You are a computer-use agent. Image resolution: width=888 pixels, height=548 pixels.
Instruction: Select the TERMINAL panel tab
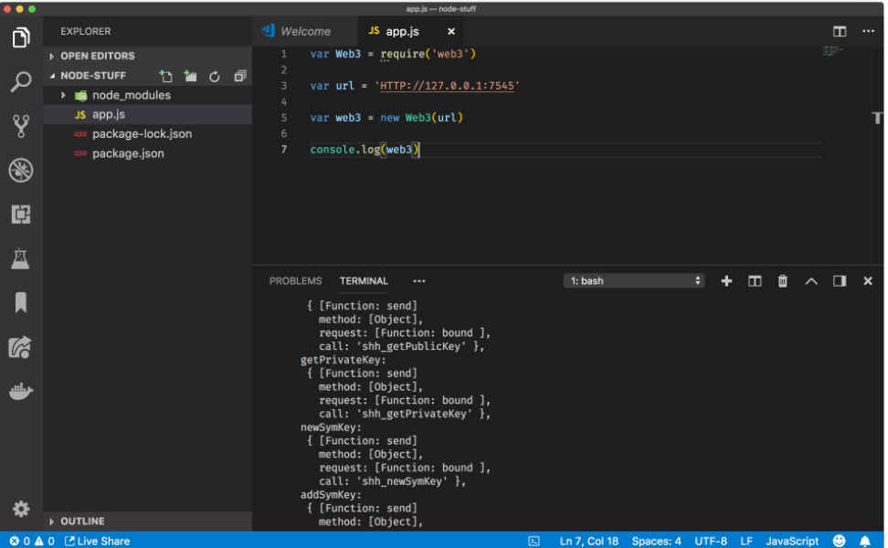(364, 280)
